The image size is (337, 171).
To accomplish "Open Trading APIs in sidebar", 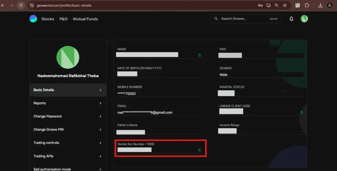I will [x=68, y=156].
